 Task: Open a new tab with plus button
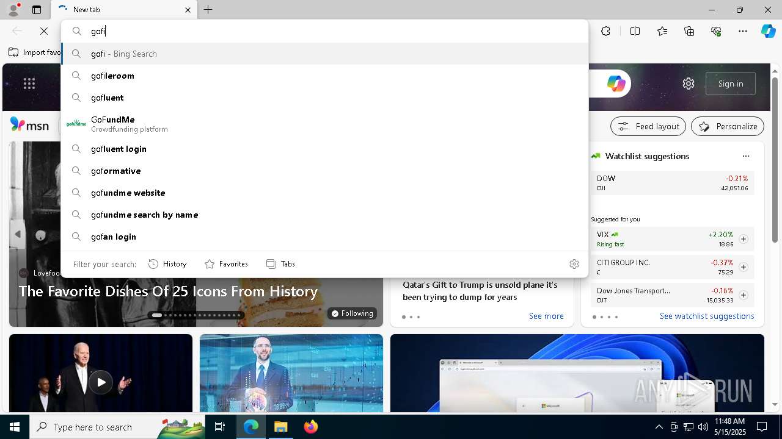pos(208,10)
